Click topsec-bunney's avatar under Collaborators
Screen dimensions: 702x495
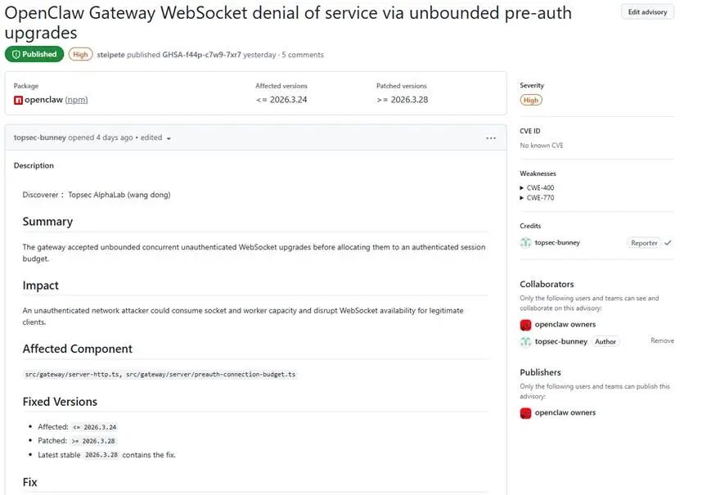tap(525, 341)
